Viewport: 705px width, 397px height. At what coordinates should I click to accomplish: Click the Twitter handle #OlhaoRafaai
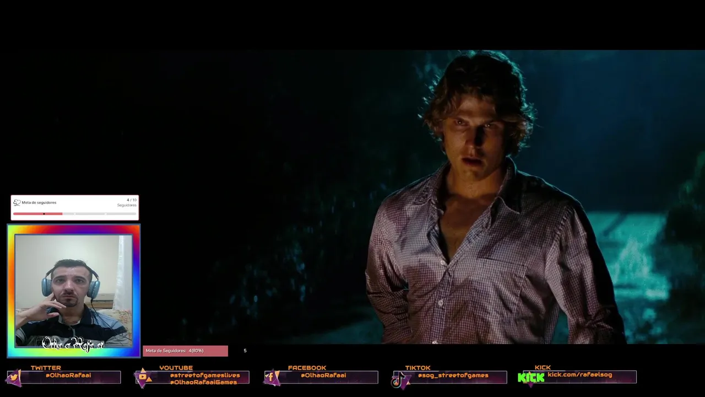tap(68, 375)
